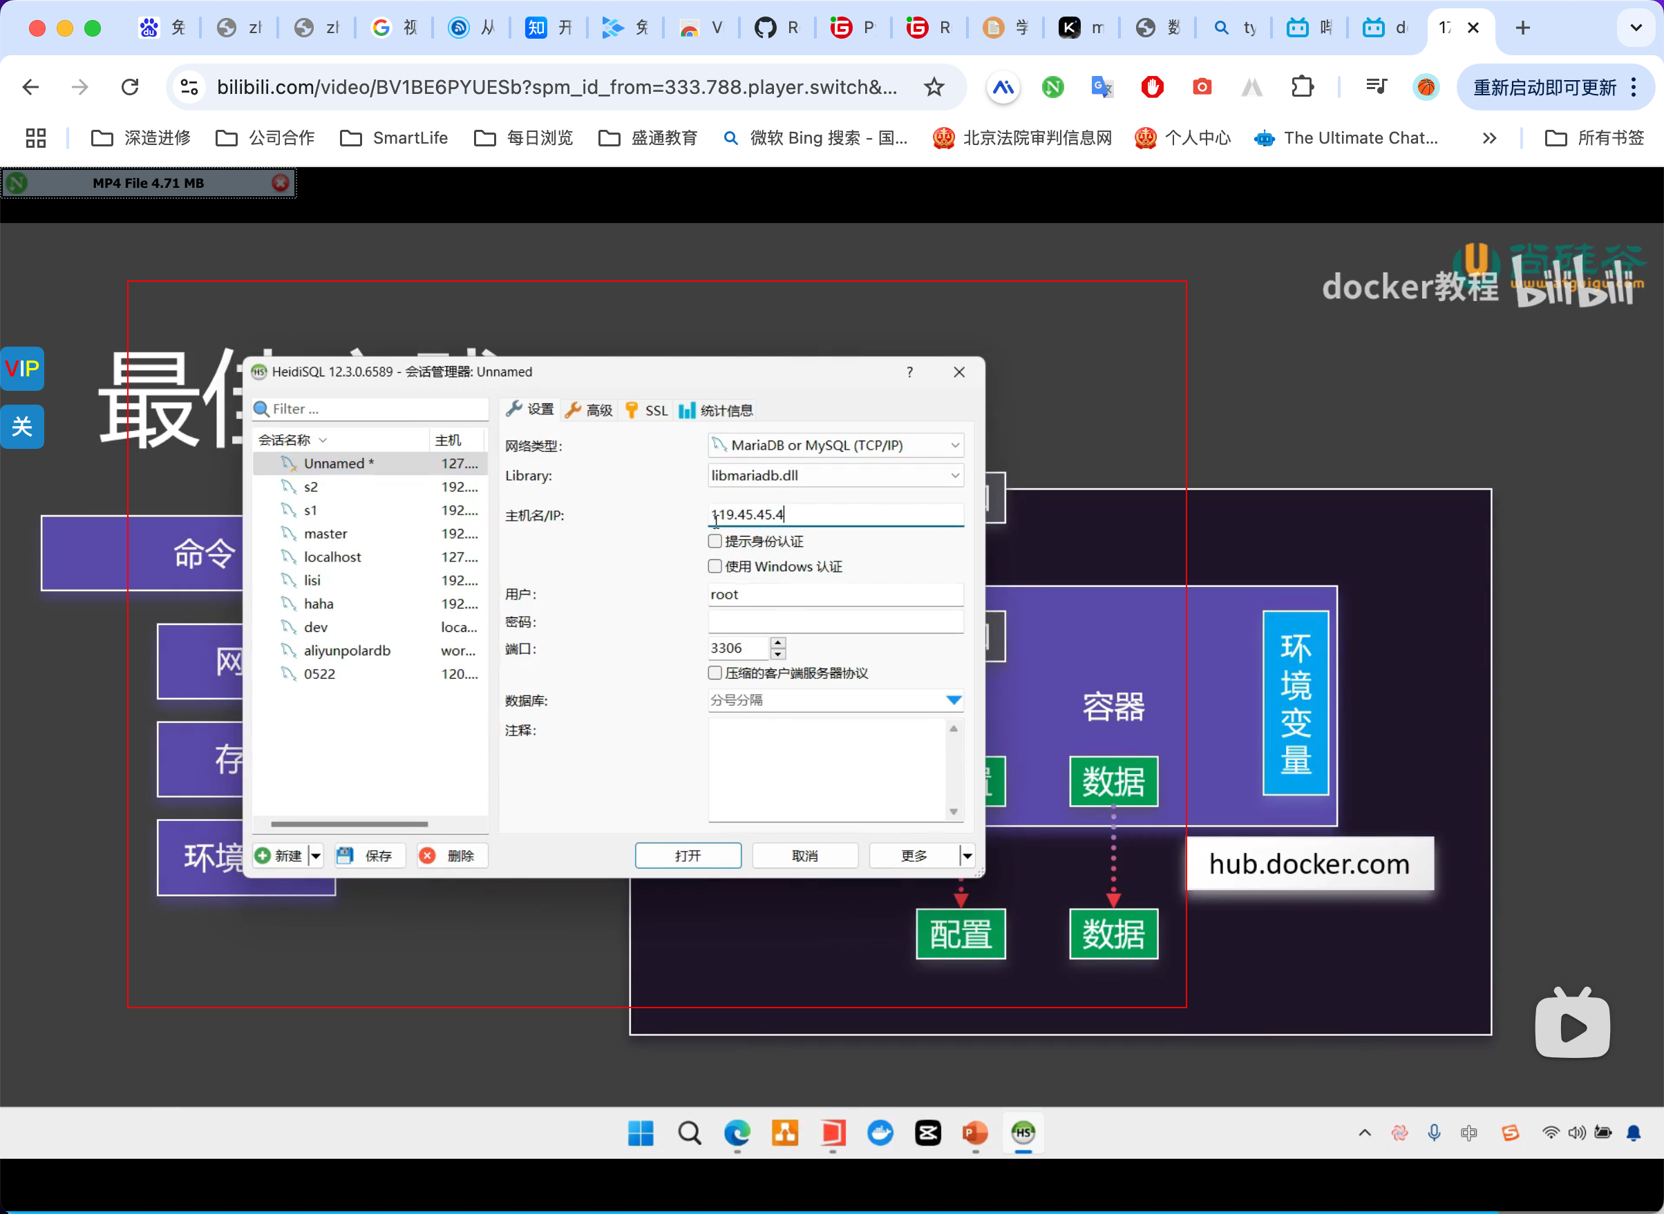
Task: Switch to the 高级 tab
Action: click(589, 410)
